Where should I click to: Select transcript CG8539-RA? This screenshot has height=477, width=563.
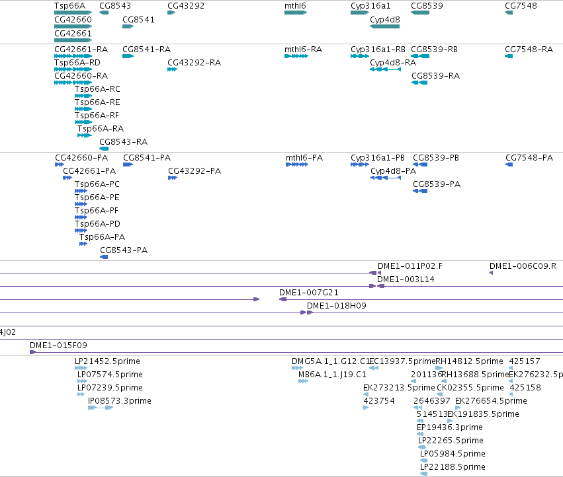click(419, 83)
